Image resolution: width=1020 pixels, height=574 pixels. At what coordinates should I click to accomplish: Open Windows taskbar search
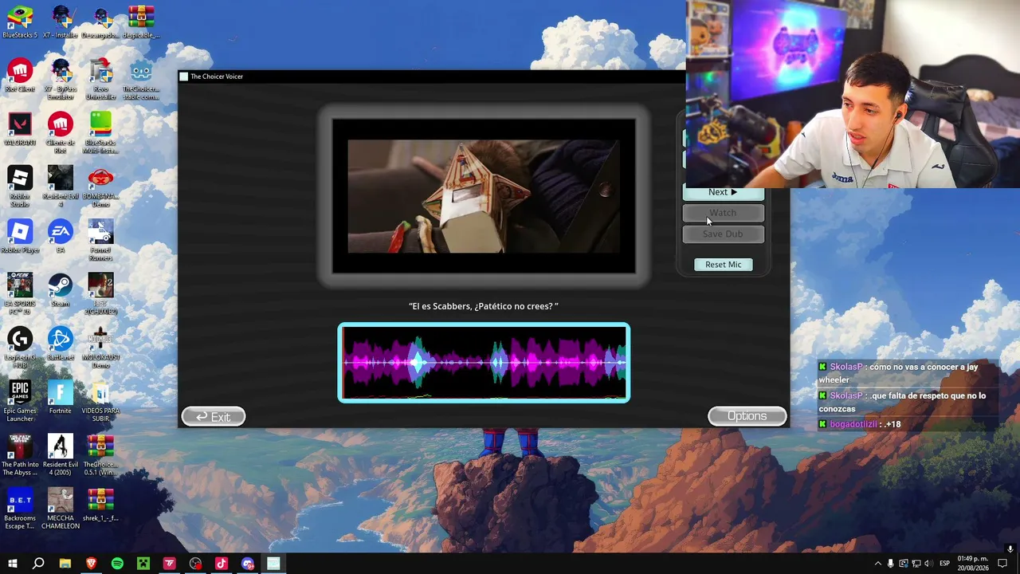(38, 564)
